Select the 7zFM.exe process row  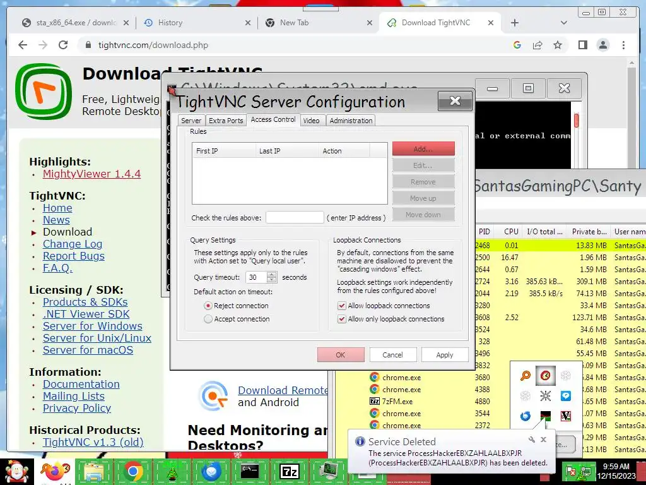click(x=490, y=401)
